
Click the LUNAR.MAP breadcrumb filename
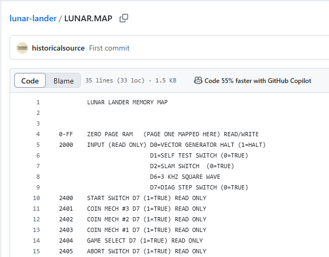pyautogui.click(x=88, y=19)
